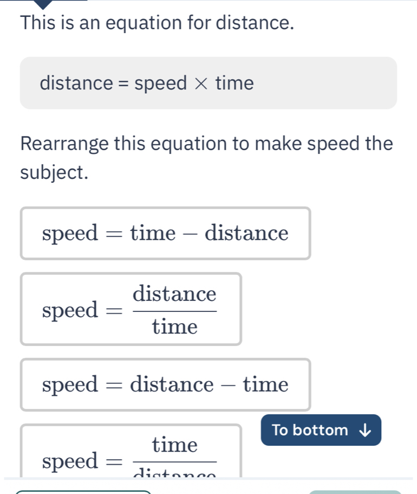The image size is (417, 494).
Task: Click the down arrow icon in To bottom
Action: (366, 431)
